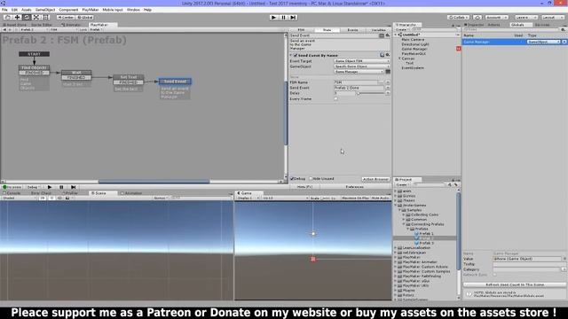The image size is (568, 319).
Task: Toggle the Center pivot mode button
Action: coord(66,18)
